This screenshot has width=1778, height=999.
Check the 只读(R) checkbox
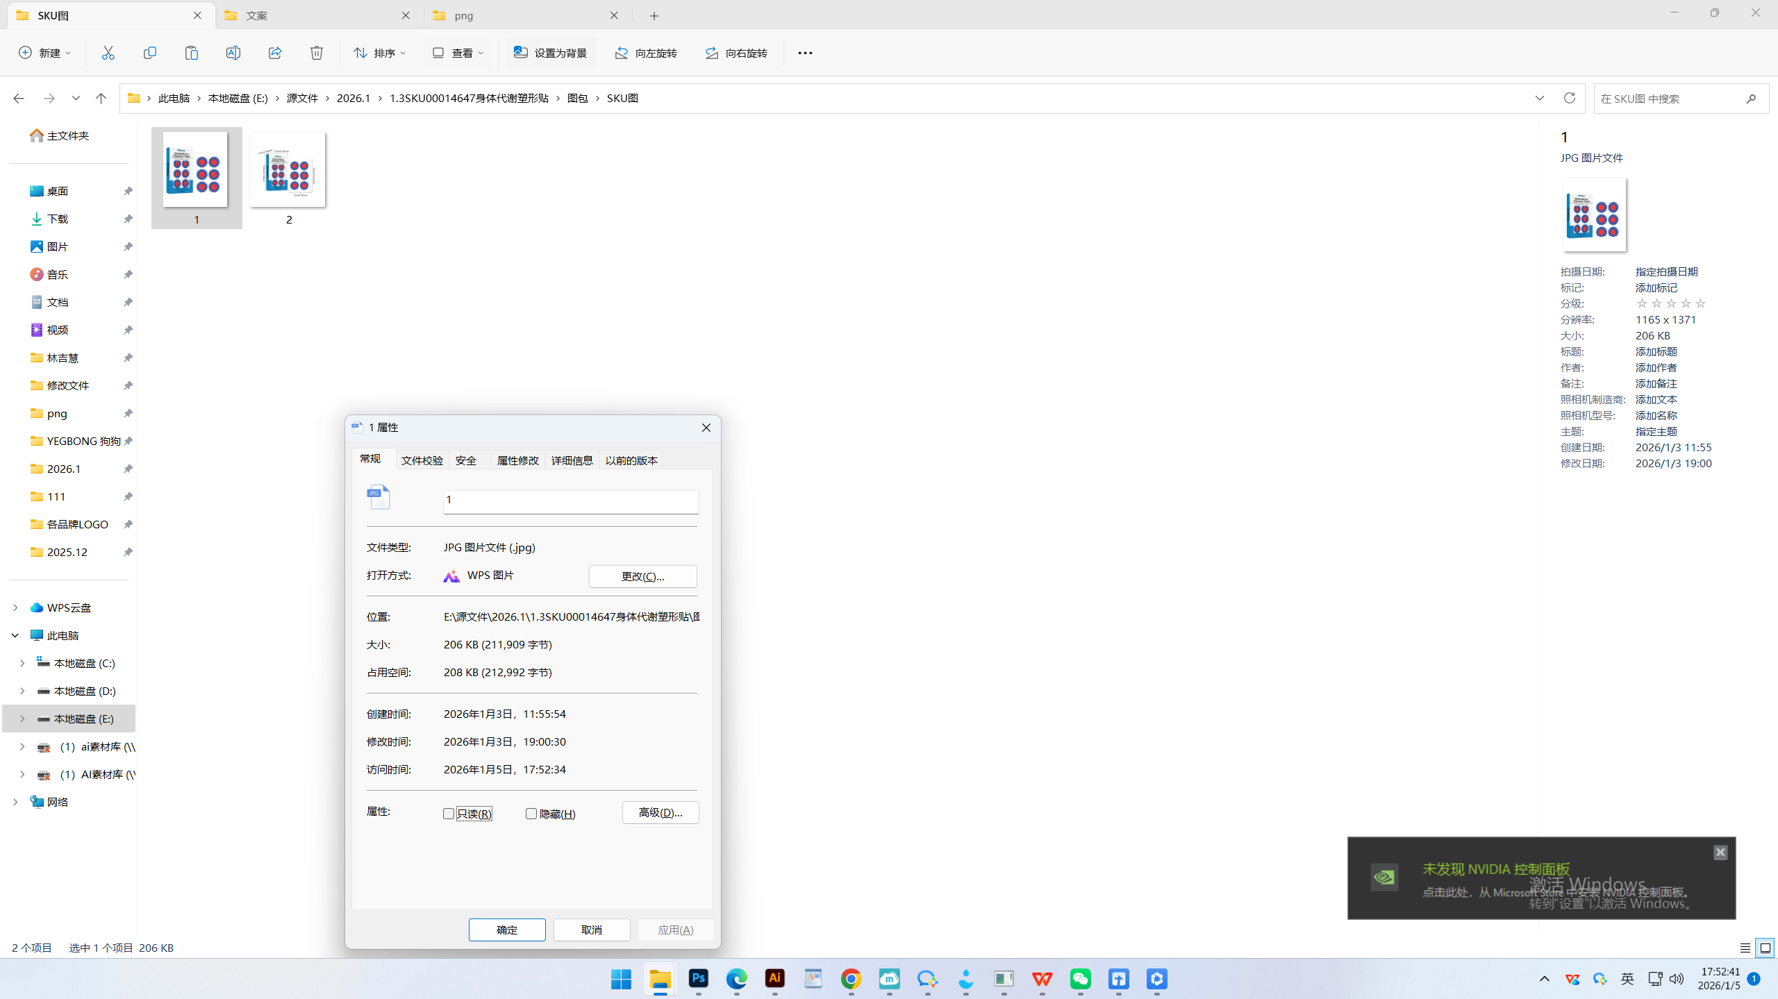point(449,814)
